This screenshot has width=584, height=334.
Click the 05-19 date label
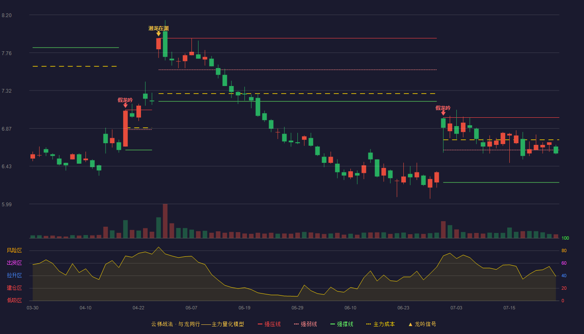(x=244, y=308)
